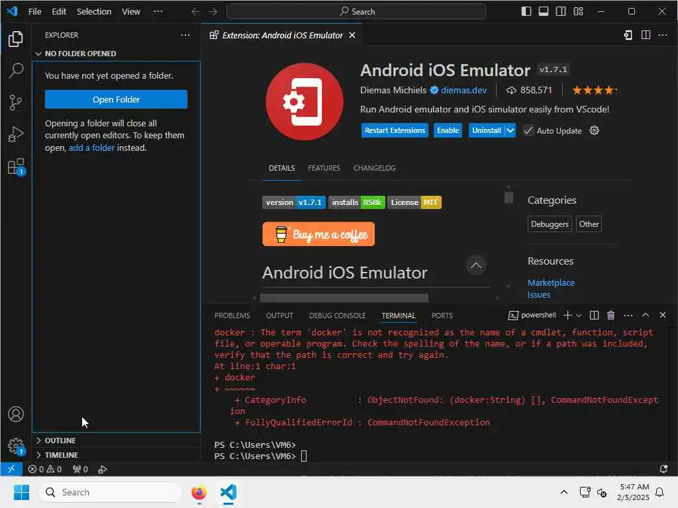This screenshot has width=678, height=508.
Task: Open the View menu
Action: [131, 11]
